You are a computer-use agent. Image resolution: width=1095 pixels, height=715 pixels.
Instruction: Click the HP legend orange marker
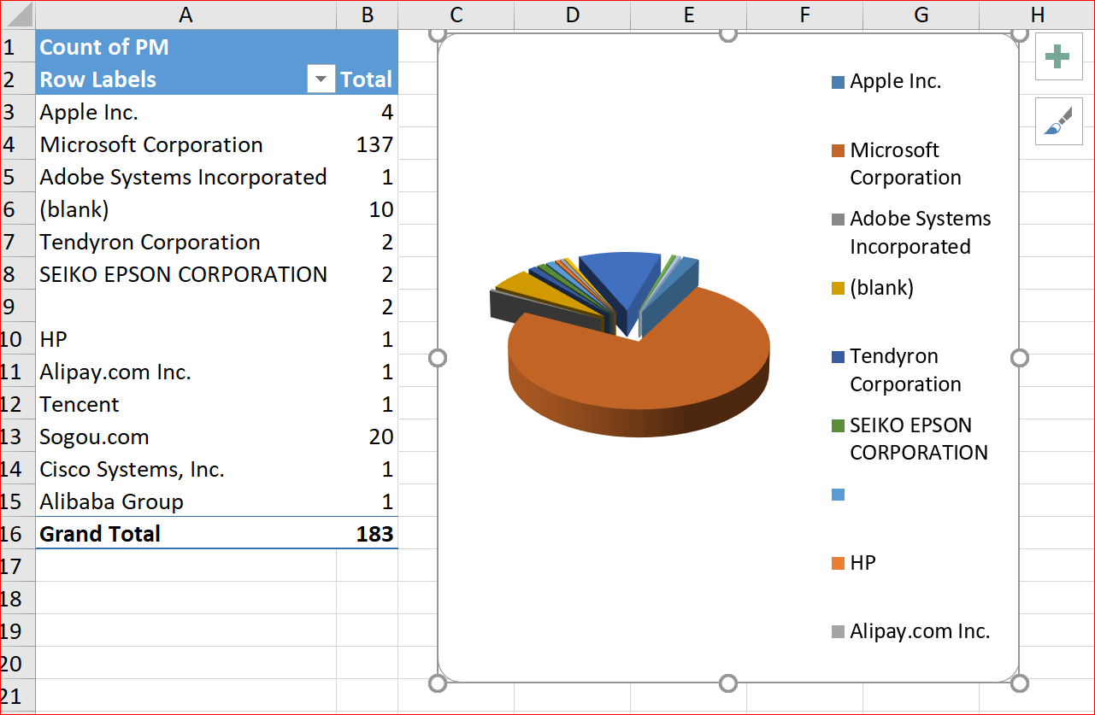coord(838,564)
